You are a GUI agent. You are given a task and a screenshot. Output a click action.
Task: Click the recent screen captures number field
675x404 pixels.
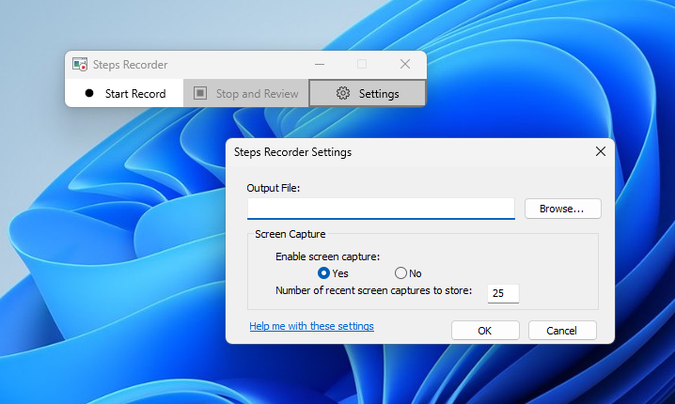pos(503,293)
